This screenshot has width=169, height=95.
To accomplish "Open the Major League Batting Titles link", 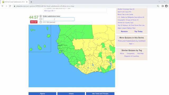I will [126, 28].
